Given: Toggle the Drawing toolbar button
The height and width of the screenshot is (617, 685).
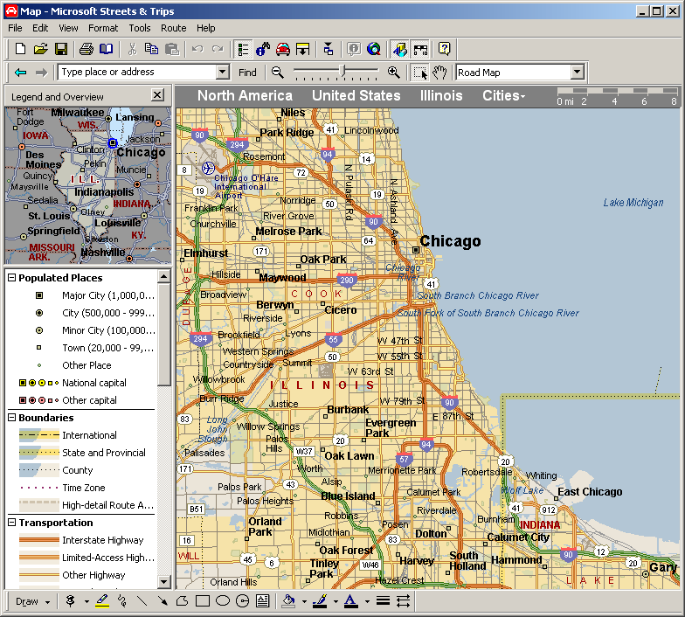Looking at the screenshot, I should click(400, 49).
